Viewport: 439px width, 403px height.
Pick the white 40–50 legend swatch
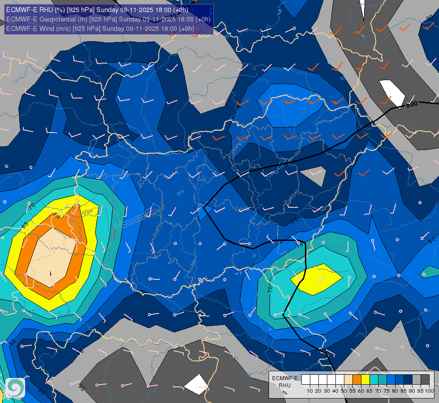click(340, 379)
